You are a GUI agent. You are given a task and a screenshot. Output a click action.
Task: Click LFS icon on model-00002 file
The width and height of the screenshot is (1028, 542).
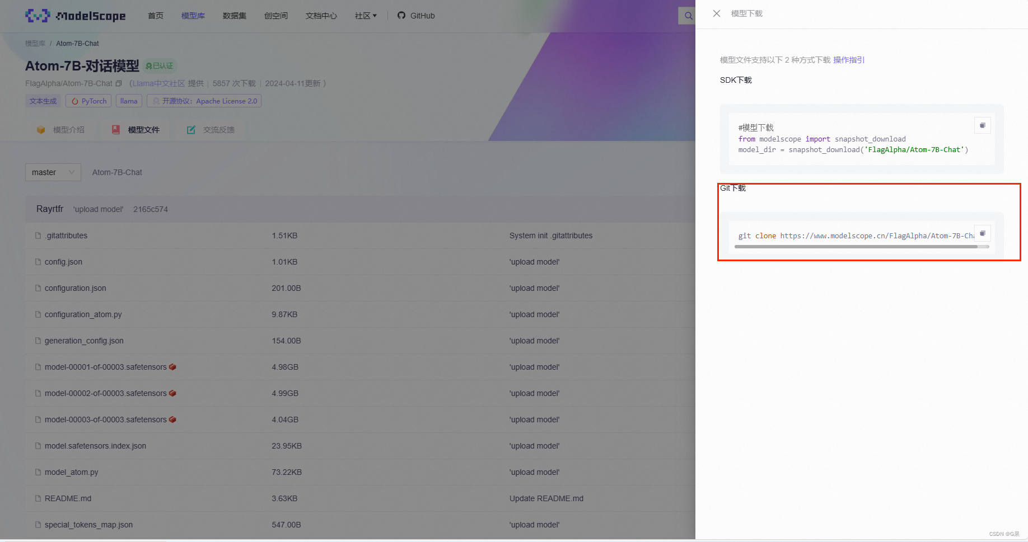coord(172,393)
